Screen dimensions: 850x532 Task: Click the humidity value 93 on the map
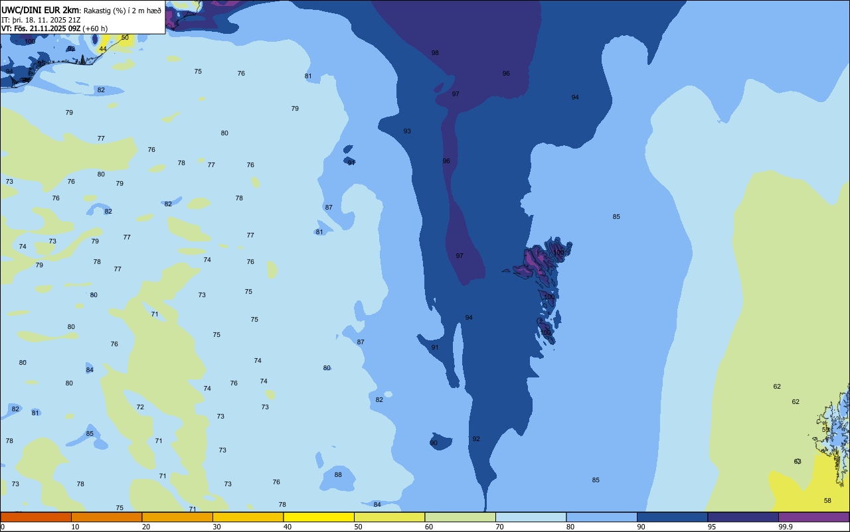[407, 131]
